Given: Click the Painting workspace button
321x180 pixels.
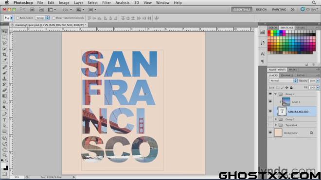Looking at the screenshot, I should tap(279, 9).
